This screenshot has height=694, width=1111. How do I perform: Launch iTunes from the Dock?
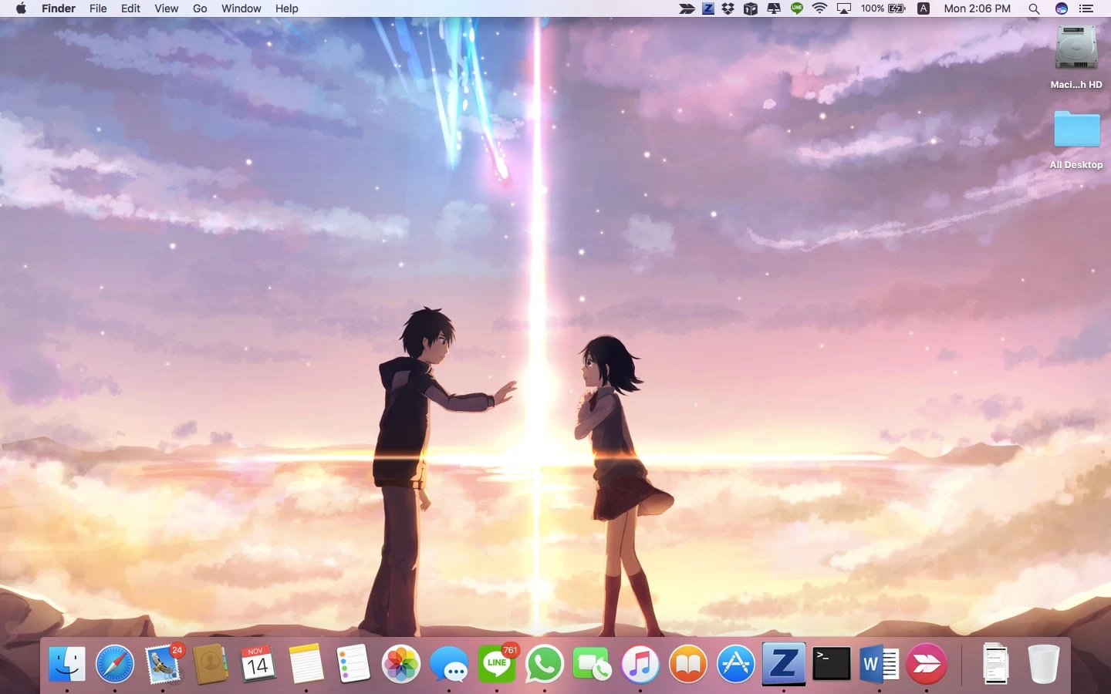[640, 664]
